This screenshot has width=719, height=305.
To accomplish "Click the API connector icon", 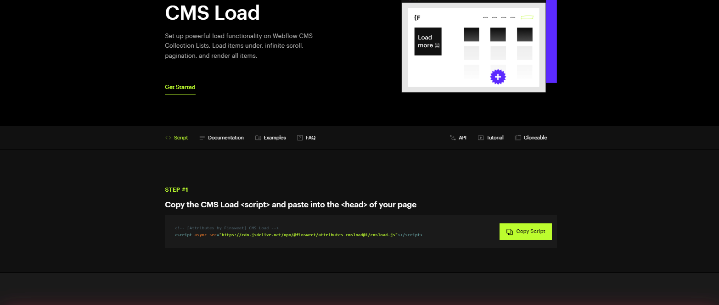I will (x=452, y=138).
